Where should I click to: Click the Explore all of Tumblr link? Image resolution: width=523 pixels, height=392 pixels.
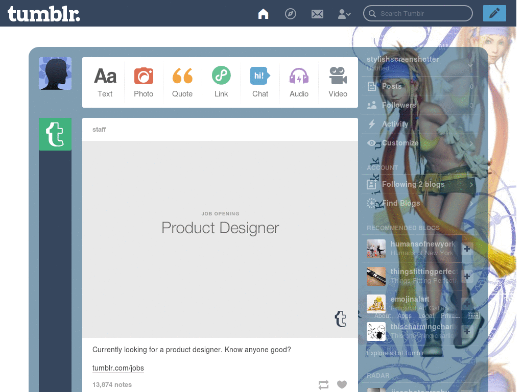tap(395, 353)
